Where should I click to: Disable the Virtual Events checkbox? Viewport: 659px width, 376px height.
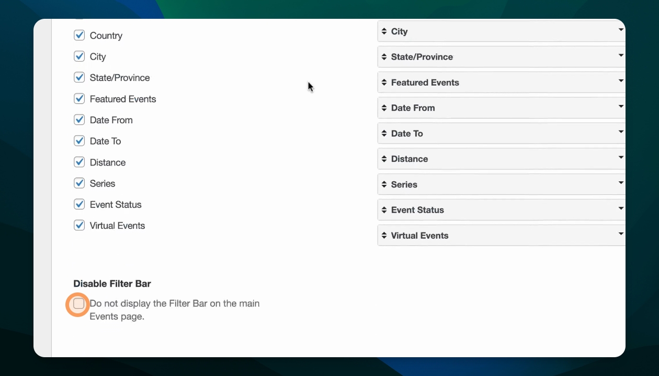pyautogui.click(x=79, y=226)
